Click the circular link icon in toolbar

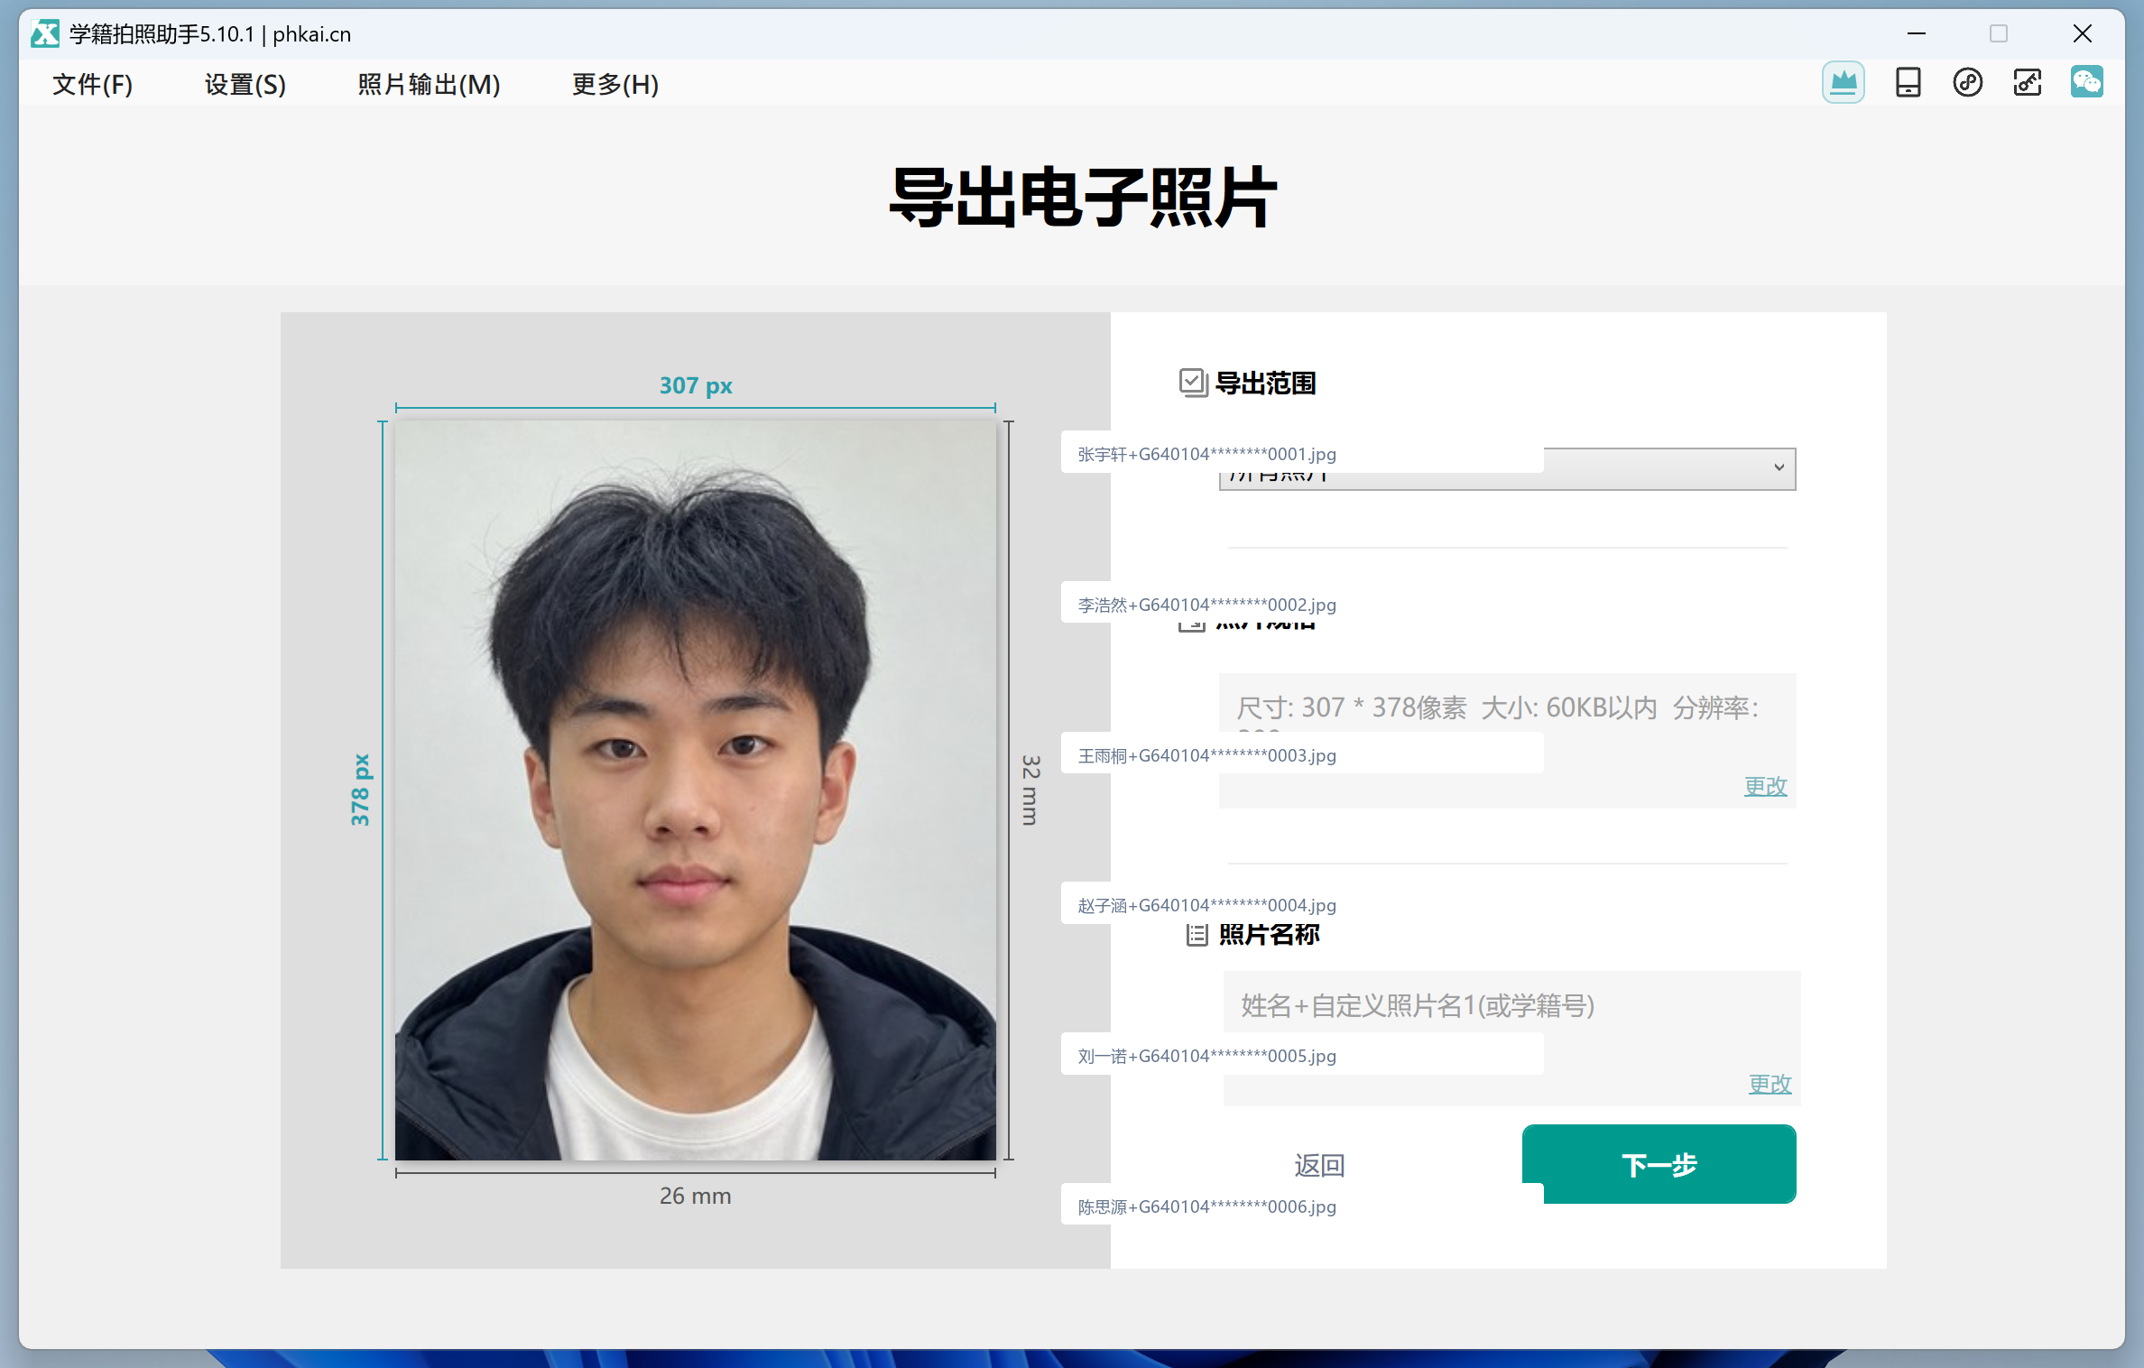1967,83
